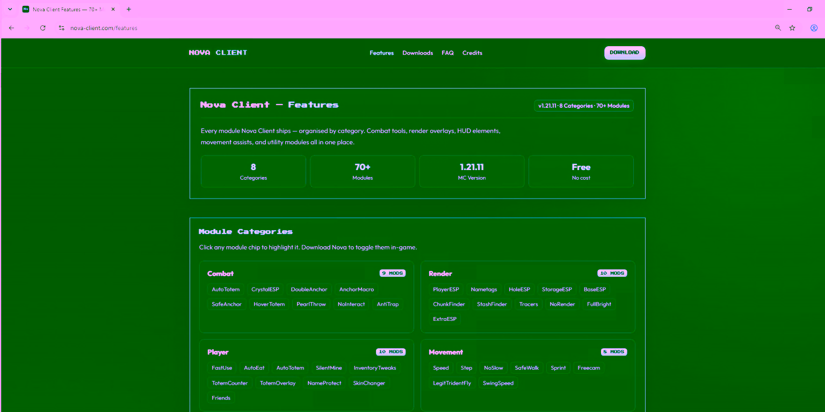Open the tab search chevron in browser
825x412 pixels.
pyautogui.click(x=10, y=9)
